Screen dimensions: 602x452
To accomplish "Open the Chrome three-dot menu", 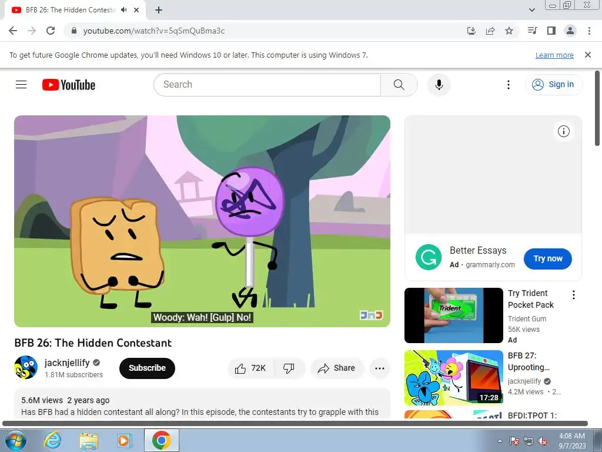I will pyautogui.click(x=589, y=31).
